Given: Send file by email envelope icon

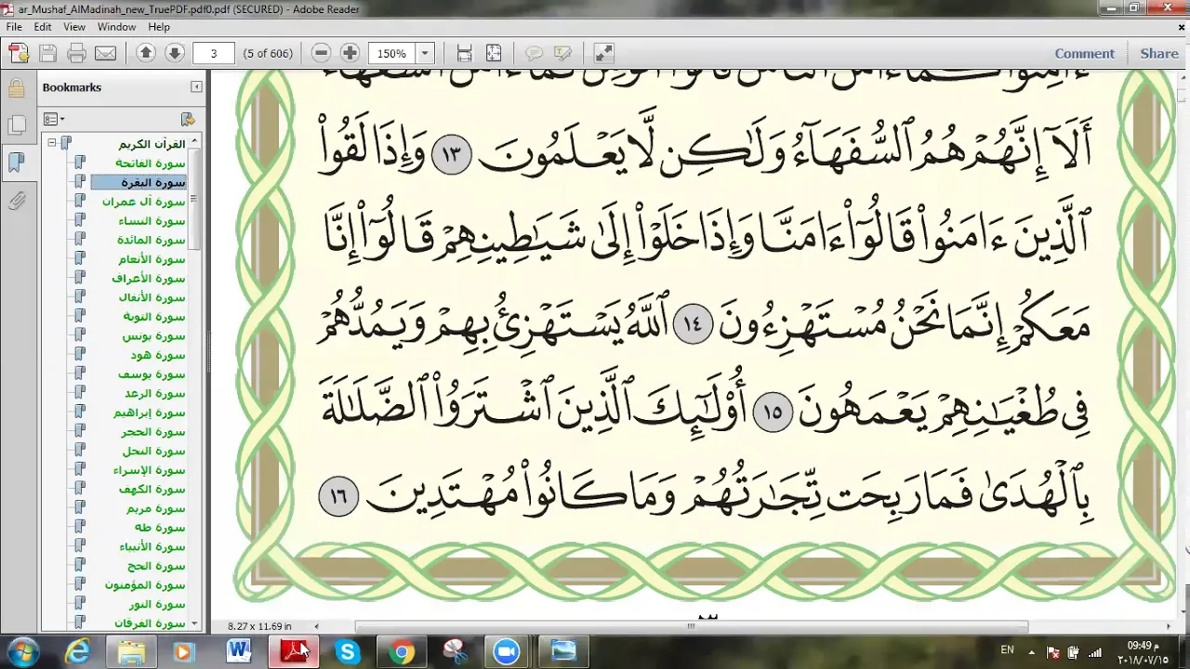Looking at the screenshot, I should coord(105,53).
